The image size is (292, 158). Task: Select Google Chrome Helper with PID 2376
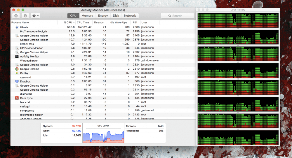[x=103, y=40]
